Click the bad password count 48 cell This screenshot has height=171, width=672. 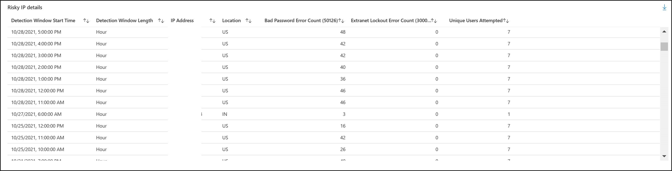point(342,32)
